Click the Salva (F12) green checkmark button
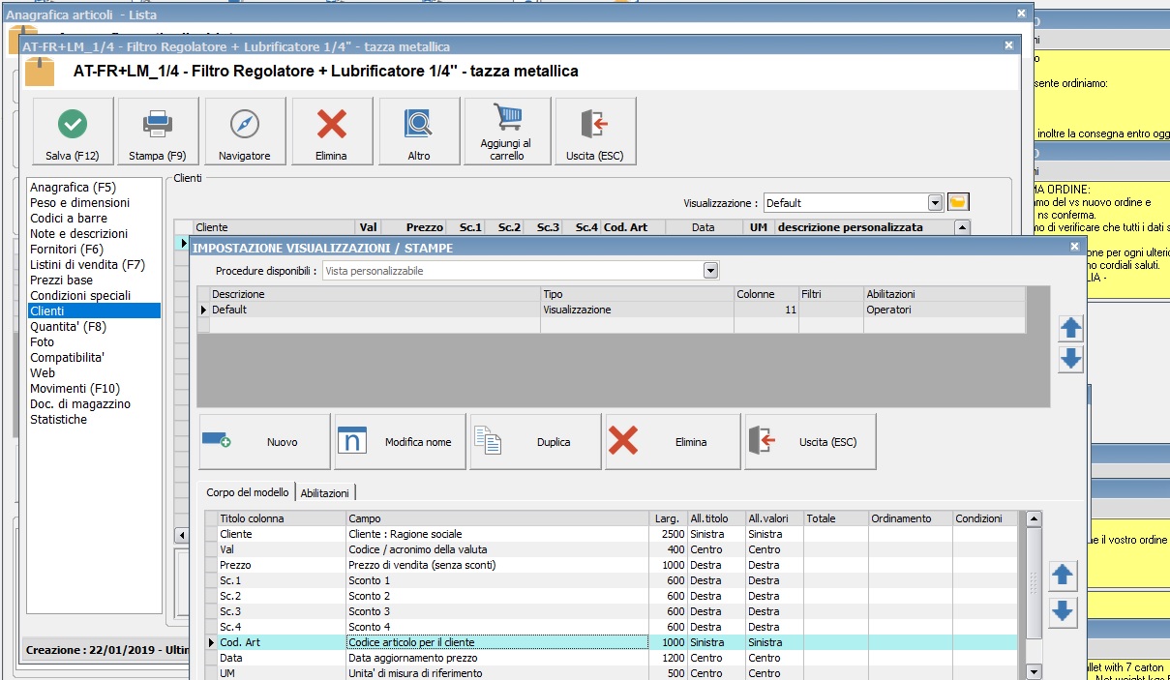The image size is (1170, 680). [73, 131]
